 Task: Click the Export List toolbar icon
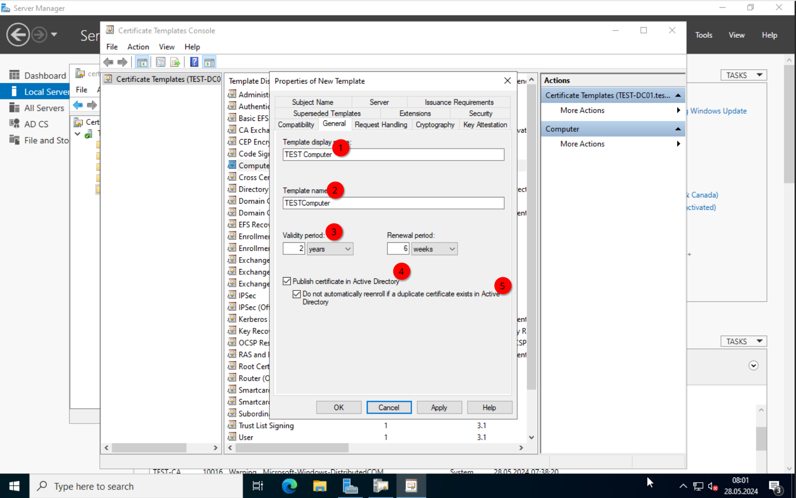point(175,62)
